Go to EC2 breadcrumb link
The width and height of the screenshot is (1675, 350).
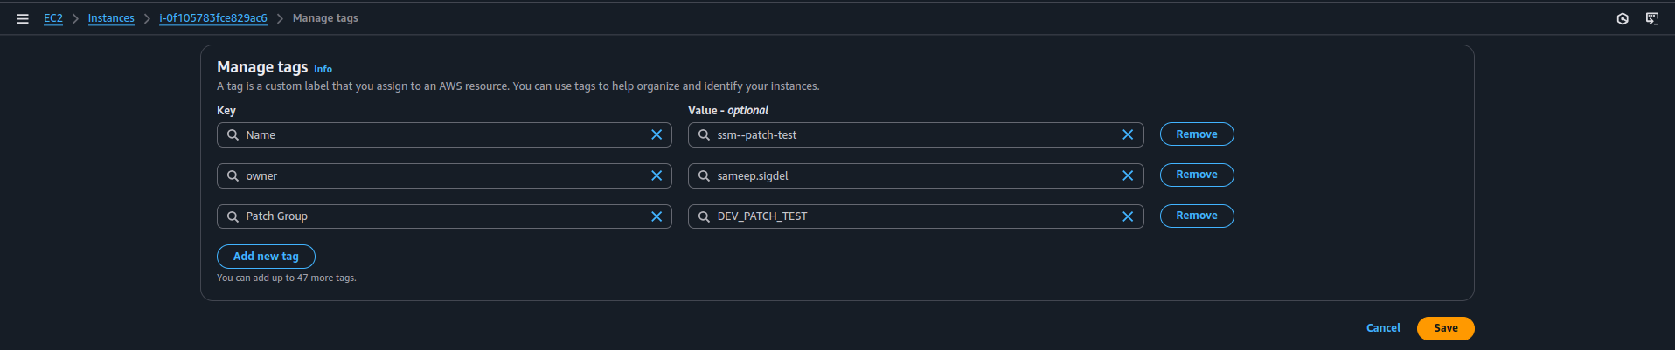(x=53, y=18)
